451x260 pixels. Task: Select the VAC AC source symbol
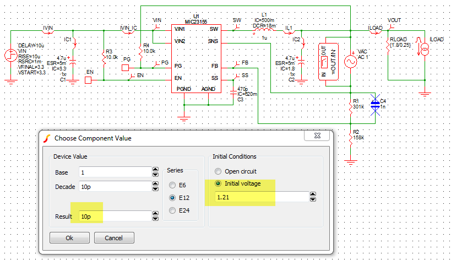[351, 61]
